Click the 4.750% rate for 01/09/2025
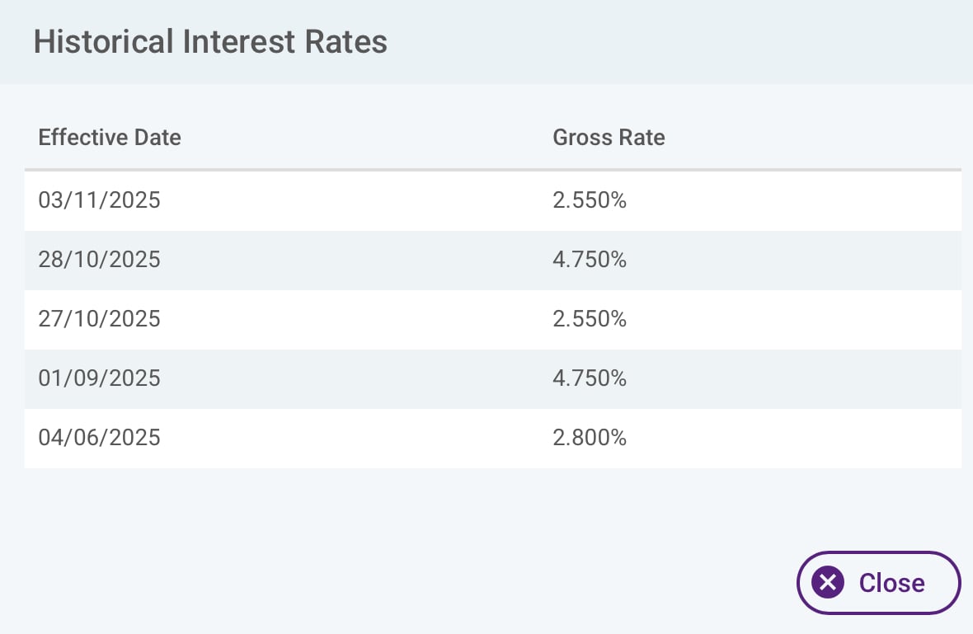The image size is (973, 634). 590,378
